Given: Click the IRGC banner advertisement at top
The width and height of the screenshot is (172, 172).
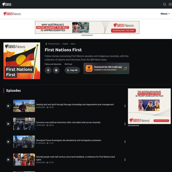Looking at the screenshot, I should (87, 27).
